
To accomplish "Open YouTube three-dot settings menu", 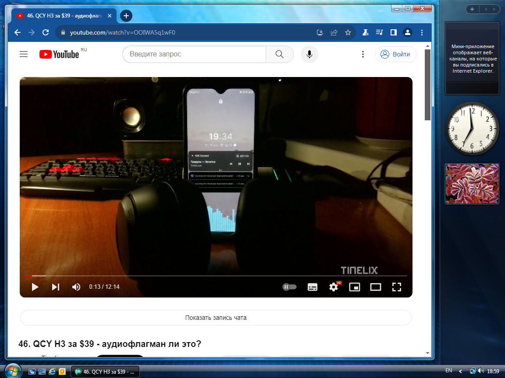I will [363, 54].
